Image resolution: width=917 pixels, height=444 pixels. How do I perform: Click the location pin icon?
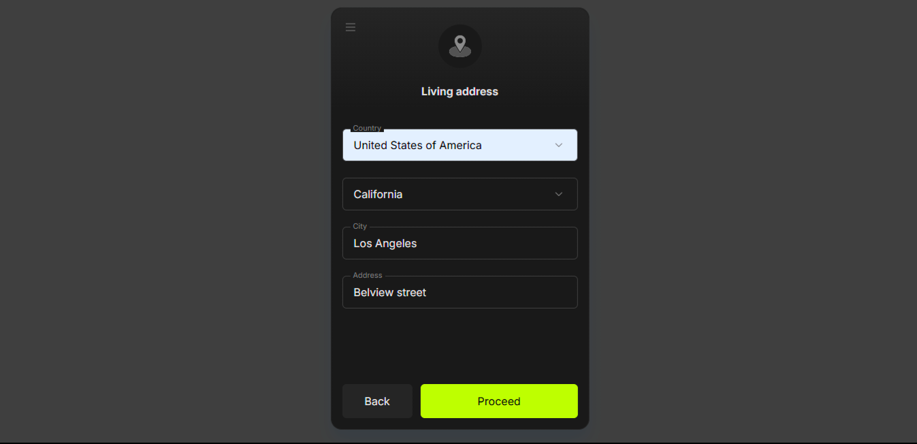pos(460,46)
